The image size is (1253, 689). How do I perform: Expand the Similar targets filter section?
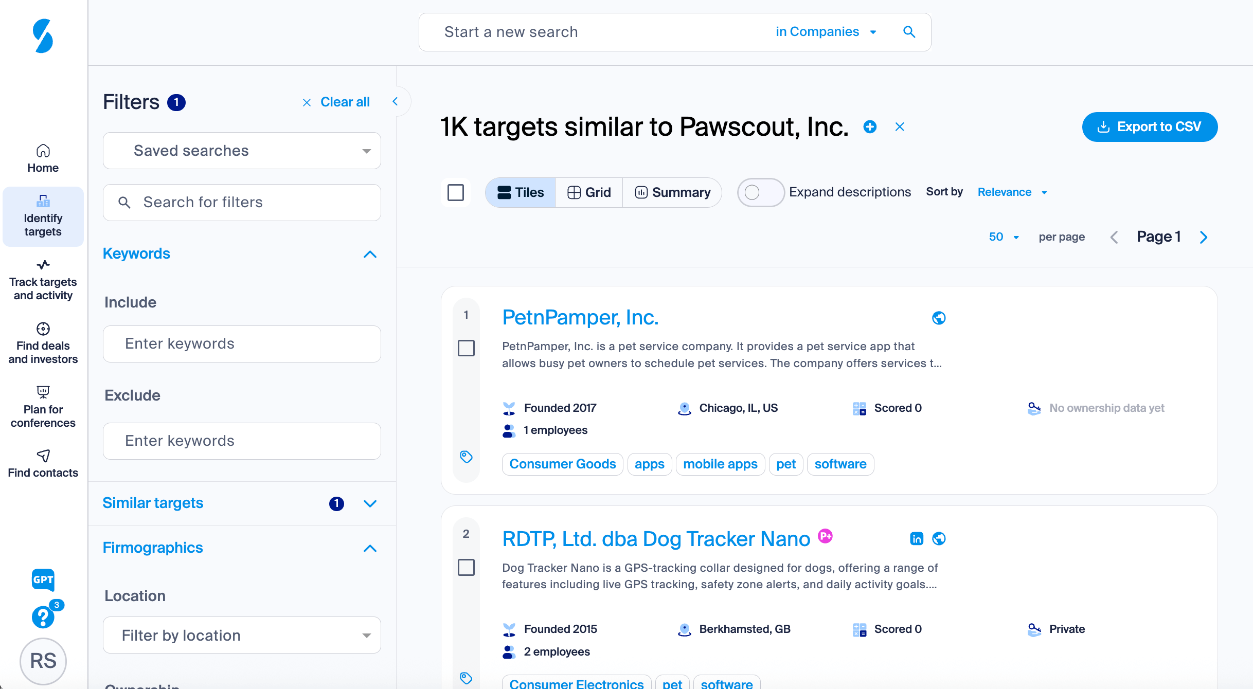click(x=370, y=503)
